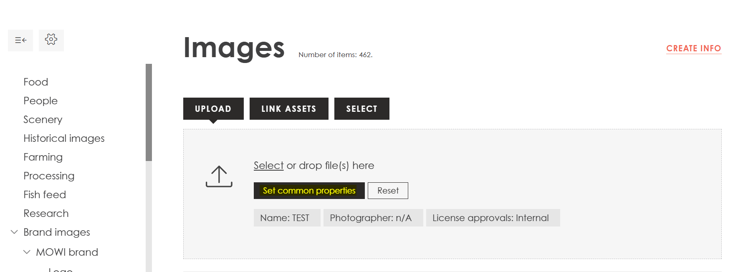This screenshot has width=738, height=272.
Task: Select the Scenery category
Action: point(43,120)
